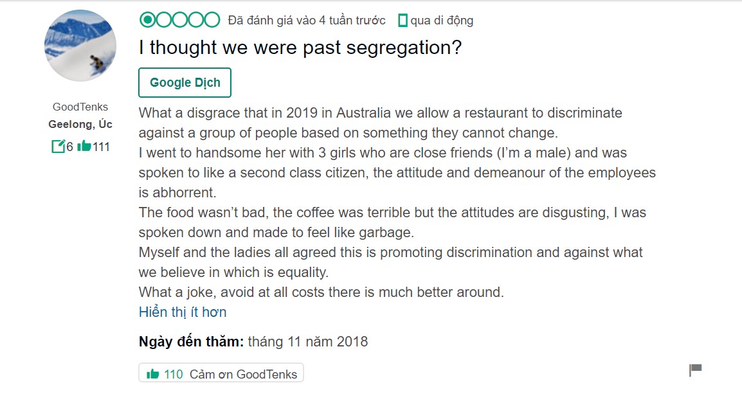Click the snowboarder avatar picture
Image resolution: width=742 pixels, height=394 pixels.
pyautogui.click(x=80, y=46)
